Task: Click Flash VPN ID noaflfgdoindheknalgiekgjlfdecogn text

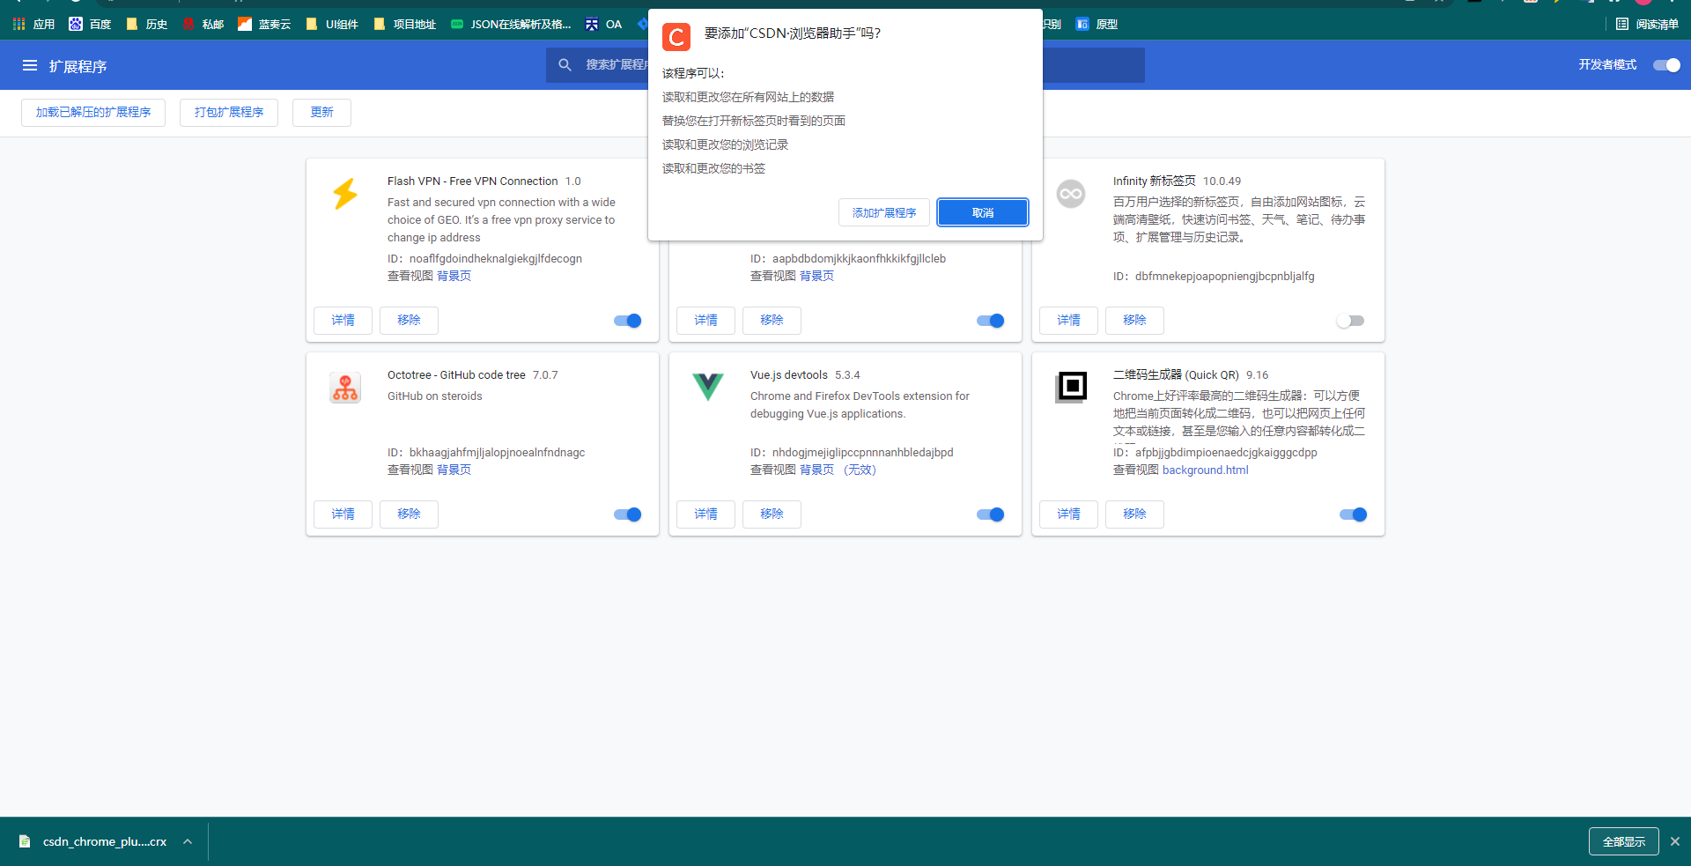Action: click(x=484, y=258)
